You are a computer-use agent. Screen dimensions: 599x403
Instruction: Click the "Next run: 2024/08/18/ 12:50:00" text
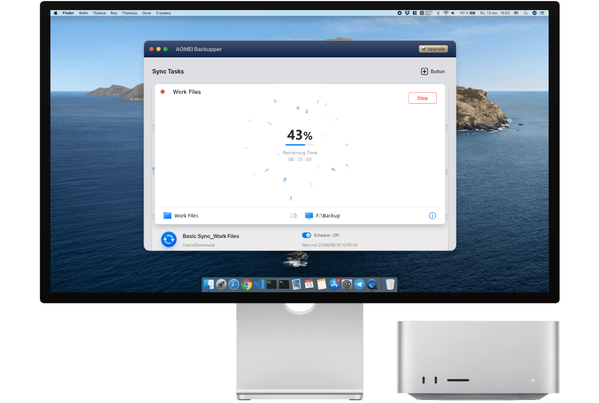330,245
